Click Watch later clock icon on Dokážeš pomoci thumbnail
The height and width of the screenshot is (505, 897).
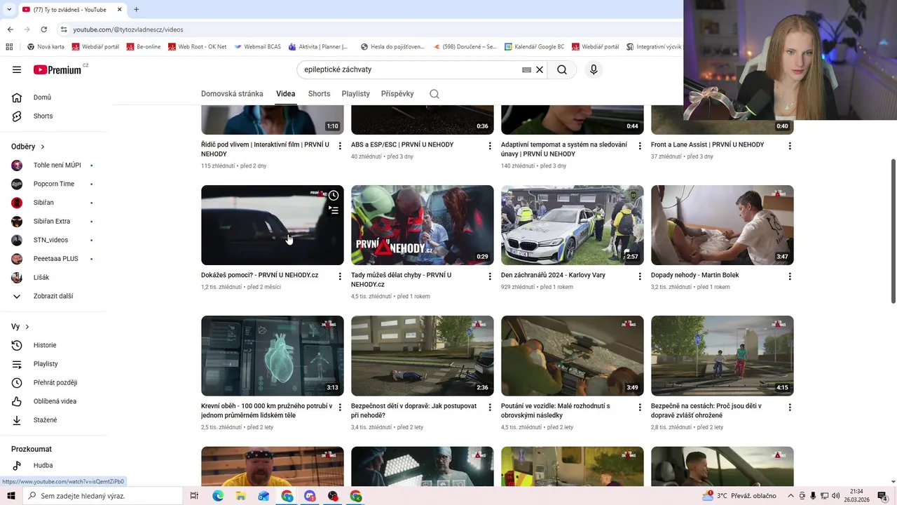pos(334,196)
